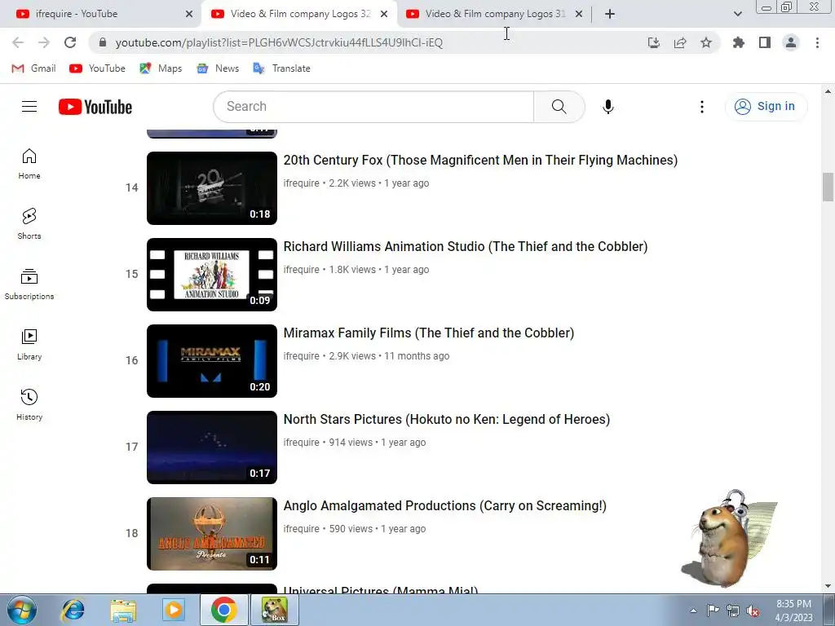Click the Chrome taskbar button
The width and height of the screenshot is (835, 626).
(223, 610)
